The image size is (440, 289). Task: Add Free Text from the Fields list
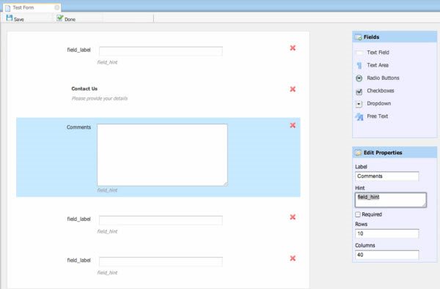pos(377,116)
